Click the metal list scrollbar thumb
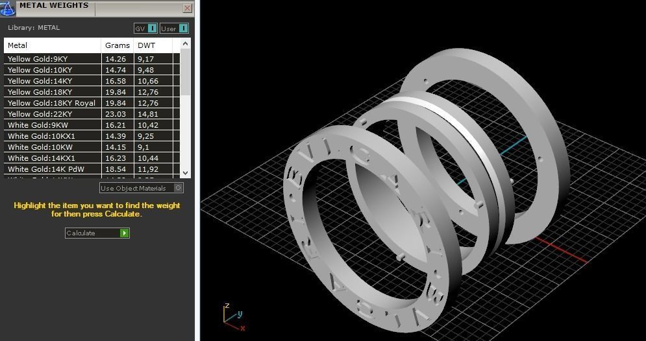 coord(186,72)
